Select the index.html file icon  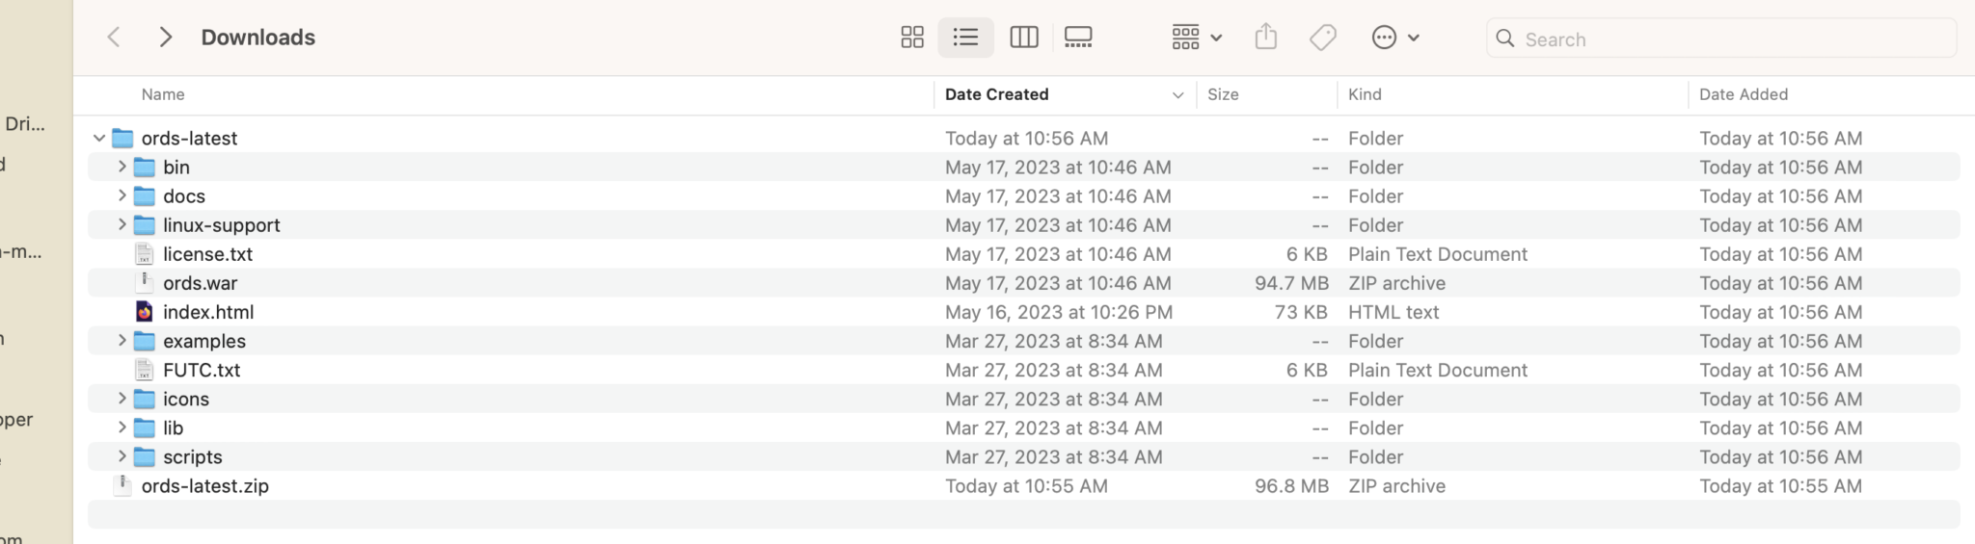click(x=145, y=312)
